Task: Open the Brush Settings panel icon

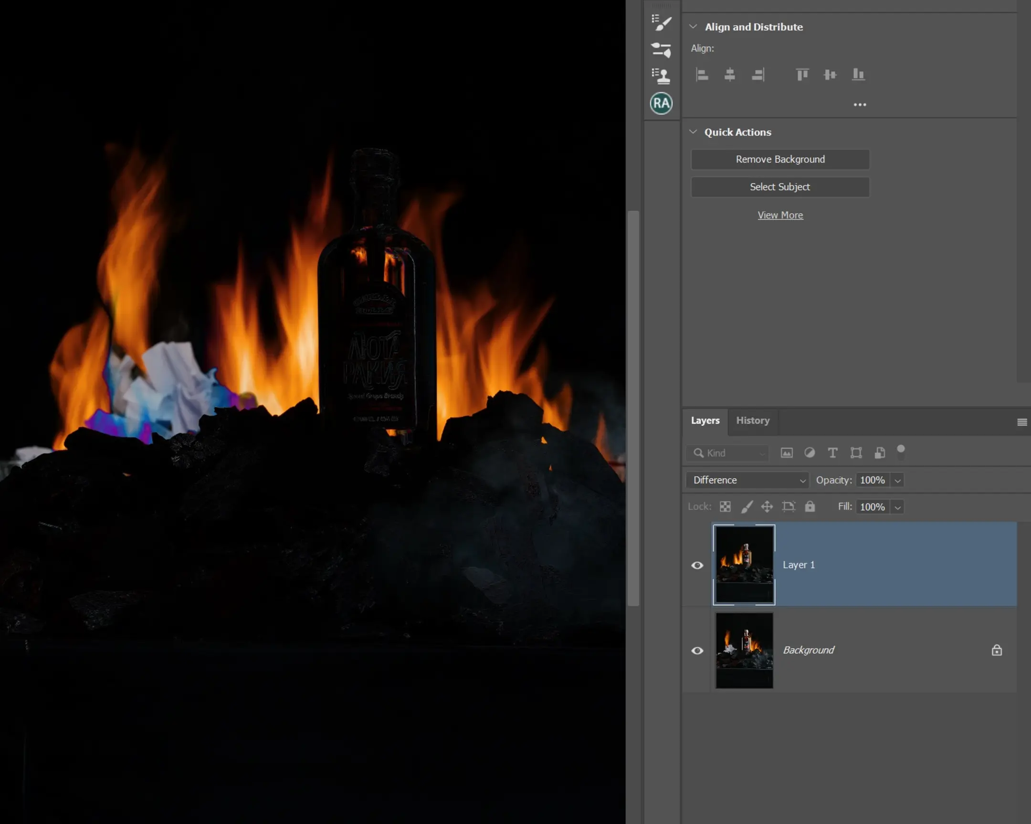Action: (662, 22)
